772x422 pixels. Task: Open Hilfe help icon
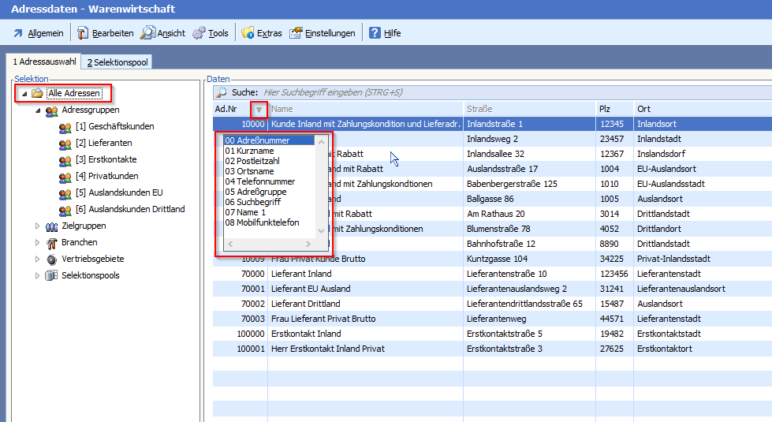coord(375,33)
